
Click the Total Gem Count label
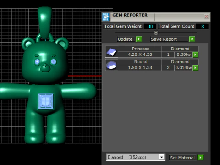click(176, 26)
